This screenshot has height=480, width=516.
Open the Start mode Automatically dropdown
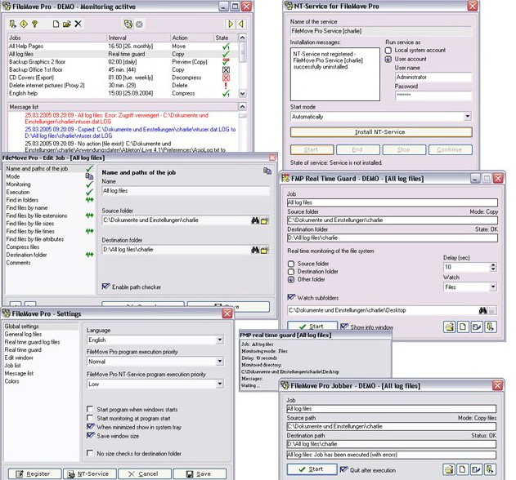click(x=468, y=117)
